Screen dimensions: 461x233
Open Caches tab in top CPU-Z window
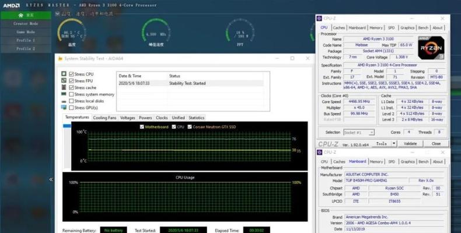[x=338, y=27]
